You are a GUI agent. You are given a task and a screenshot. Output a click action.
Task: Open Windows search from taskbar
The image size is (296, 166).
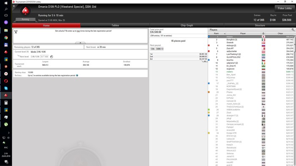click(6, 9)
